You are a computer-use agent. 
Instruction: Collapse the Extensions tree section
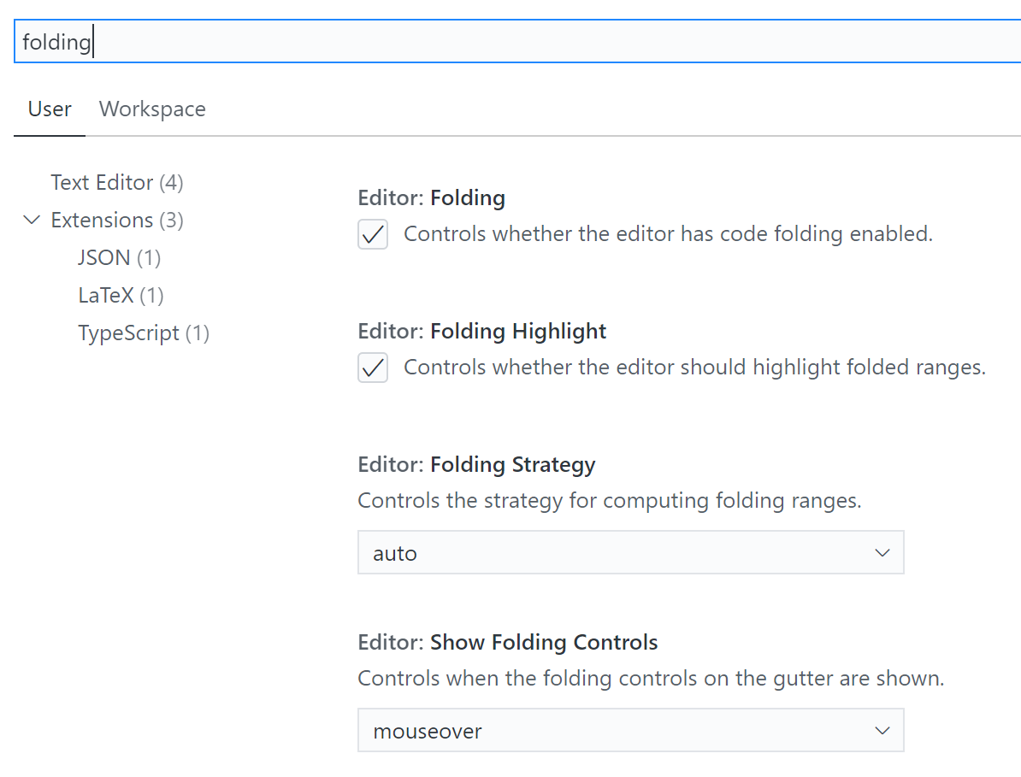tap(32, 220)
